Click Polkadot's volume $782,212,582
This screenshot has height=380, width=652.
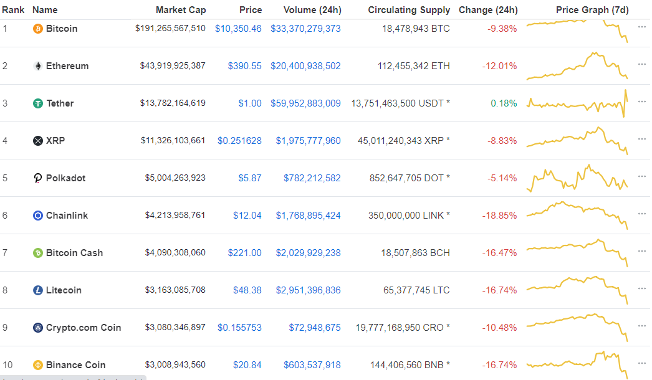[x=312, y=178]
